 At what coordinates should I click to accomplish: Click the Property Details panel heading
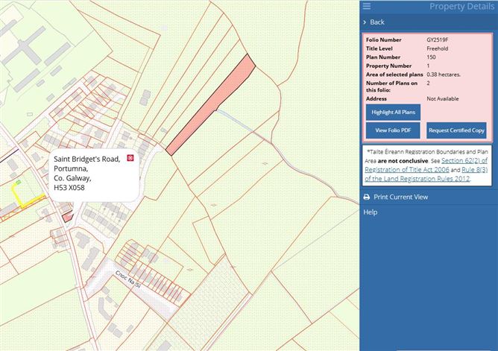tap(461, 7)
